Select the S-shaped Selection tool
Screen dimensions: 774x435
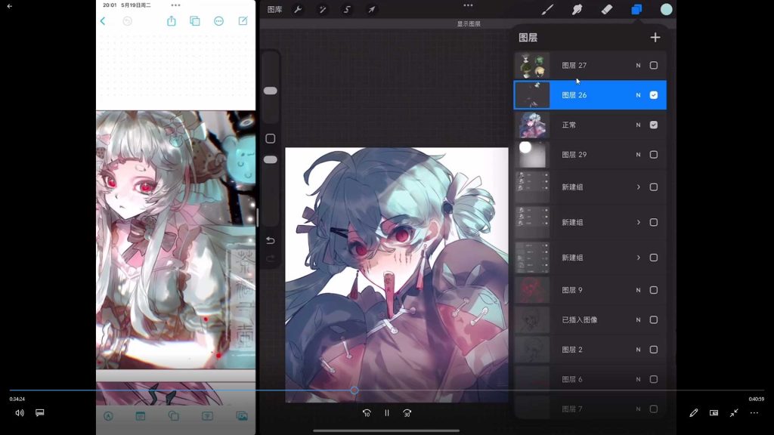click(347, 9)
